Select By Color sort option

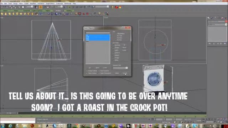(119, 38)
